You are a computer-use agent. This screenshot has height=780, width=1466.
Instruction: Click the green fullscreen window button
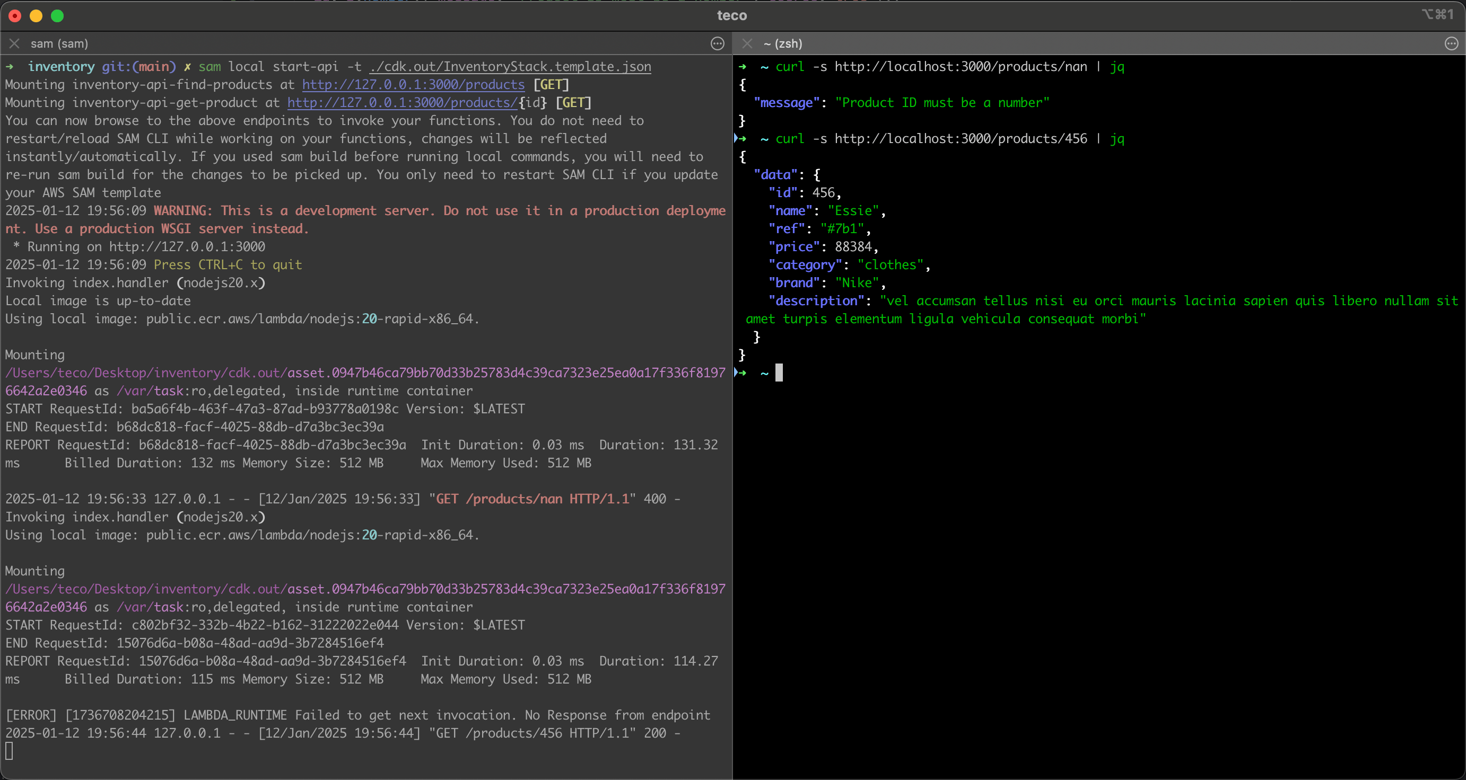pyautogui.click(x=57, y=15)
